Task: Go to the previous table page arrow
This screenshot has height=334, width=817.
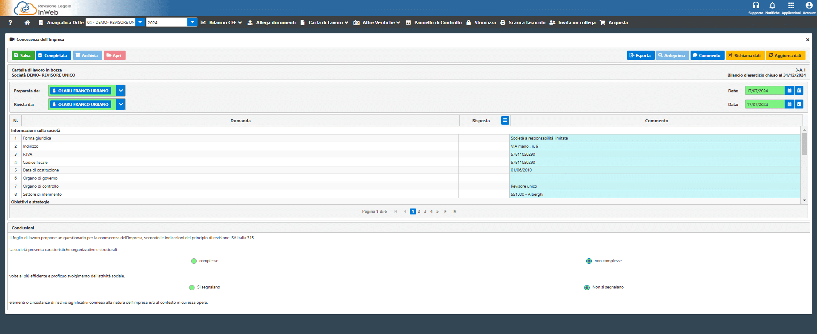Action: pos(405,211)
